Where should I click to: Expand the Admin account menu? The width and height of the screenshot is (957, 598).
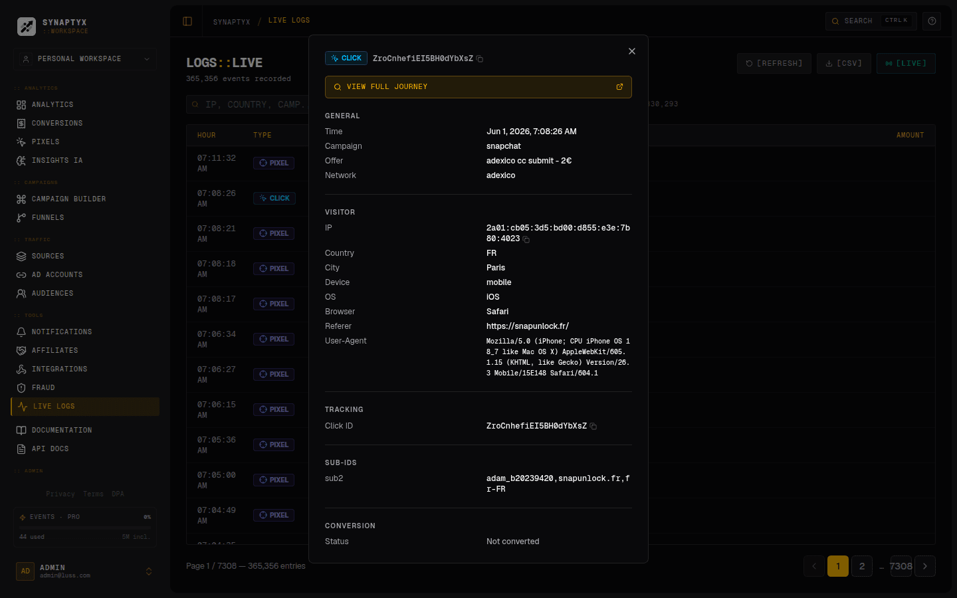[85, 571]
